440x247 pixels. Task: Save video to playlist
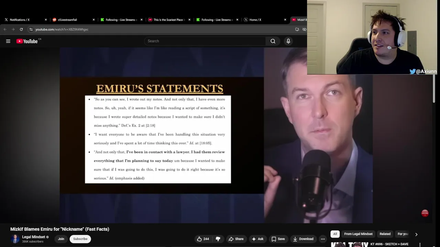click(x=278, y=239)
